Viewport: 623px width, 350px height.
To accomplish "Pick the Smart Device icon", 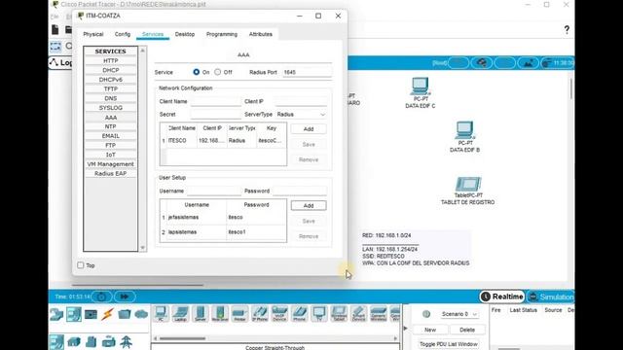I will (358, 313).
